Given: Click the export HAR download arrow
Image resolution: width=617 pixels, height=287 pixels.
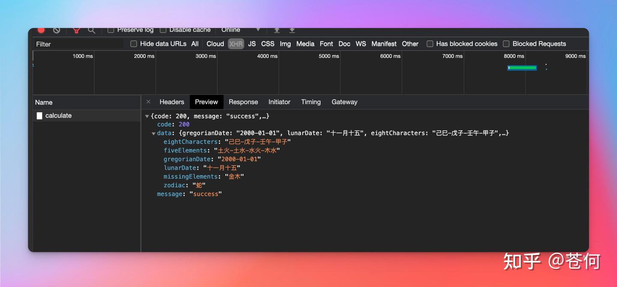Looking at the screenshot, I should pyautogui.click(x=292, y=30).
